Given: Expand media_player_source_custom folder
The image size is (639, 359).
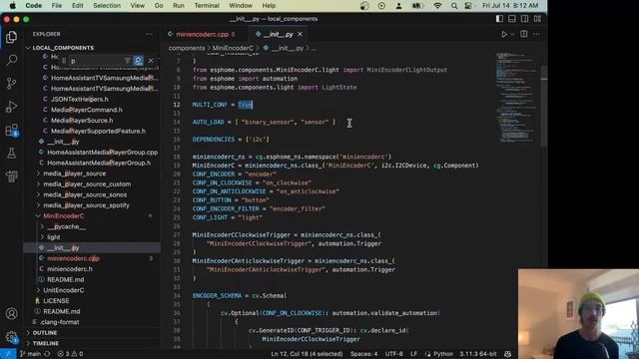Looking at the screenshot, I should point(87,183).
